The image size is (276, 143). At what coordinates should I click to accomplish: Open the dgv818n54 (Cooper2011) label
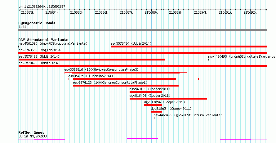pyautogui.click(x=171, y=109)
